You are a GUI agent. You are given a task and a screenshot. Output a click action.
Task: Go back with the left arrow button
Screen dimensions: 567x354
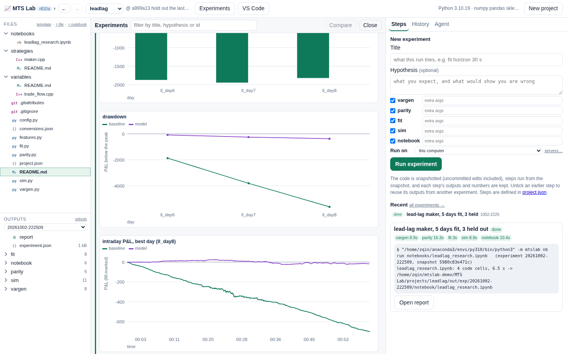pyautogui.click(x=64, y=9)
